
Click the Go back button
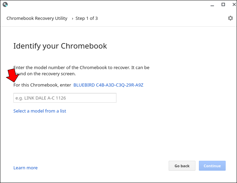[182, 166]
